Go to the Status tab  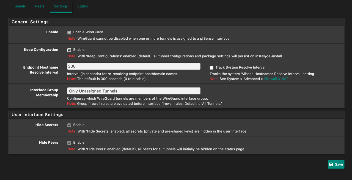(82, 6)
